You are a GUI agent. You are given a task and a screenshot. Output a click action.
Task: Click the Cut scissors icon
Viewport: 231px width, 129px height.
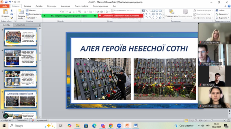(12, 10)
